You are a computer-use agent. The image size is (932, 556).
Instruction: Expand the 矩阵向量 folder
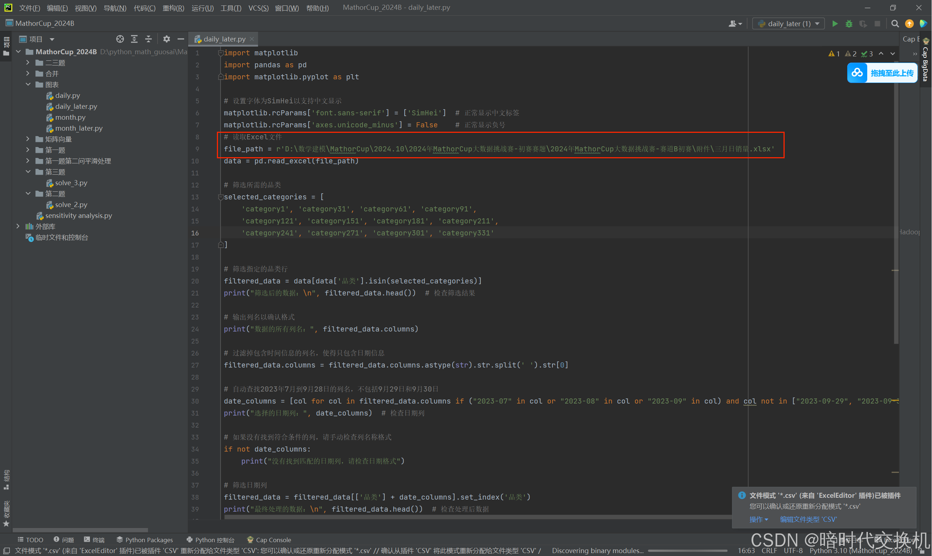pos(28,139)
